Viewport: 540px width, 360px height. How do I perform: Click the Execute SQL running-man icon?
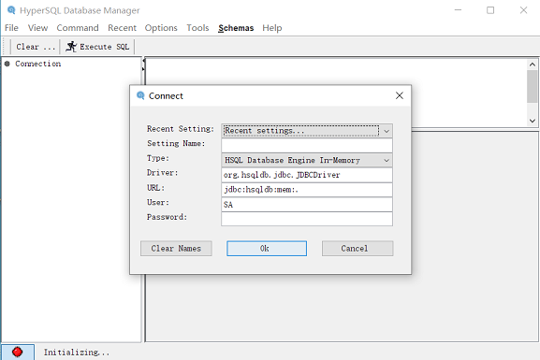pyautogui.click(x=71, y=47)
